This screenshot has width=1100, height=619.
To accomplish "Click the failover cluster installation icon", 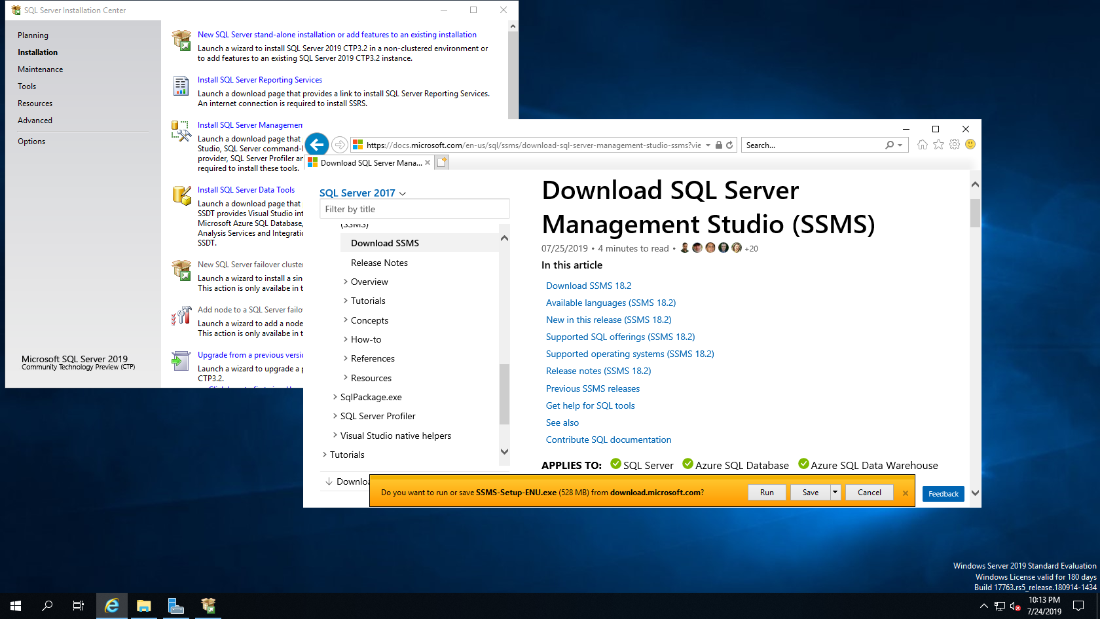I will click(x=181, y=271).
